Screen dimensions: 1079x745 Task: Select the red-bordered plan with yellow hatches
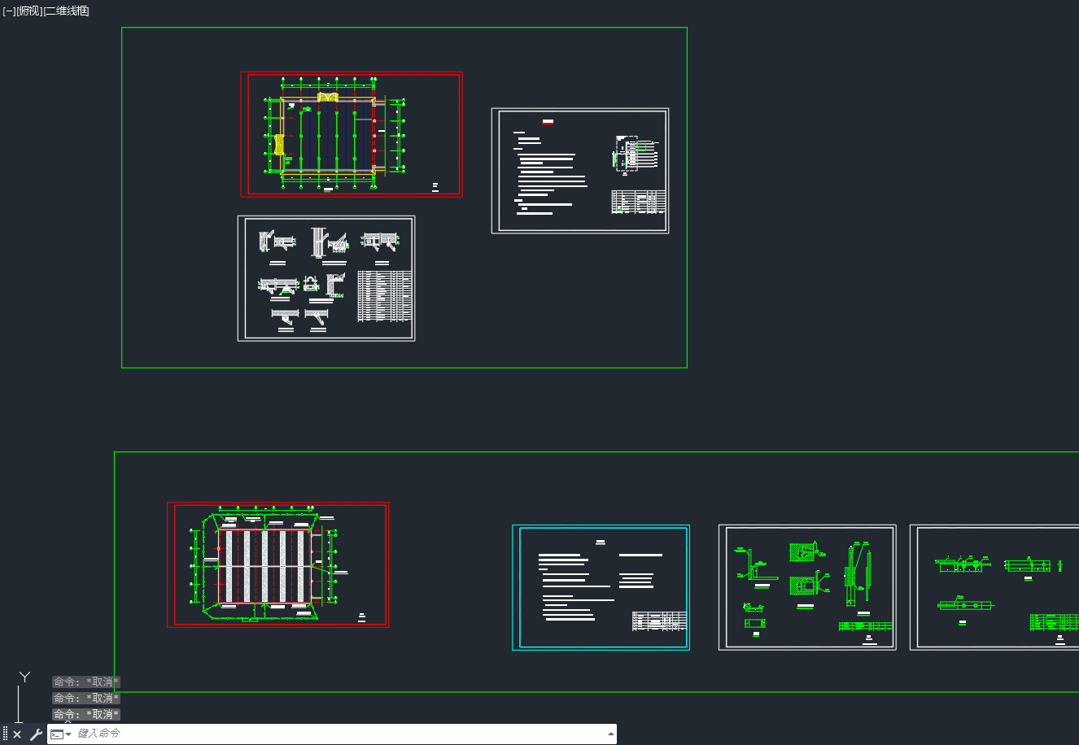pos(352,134)
